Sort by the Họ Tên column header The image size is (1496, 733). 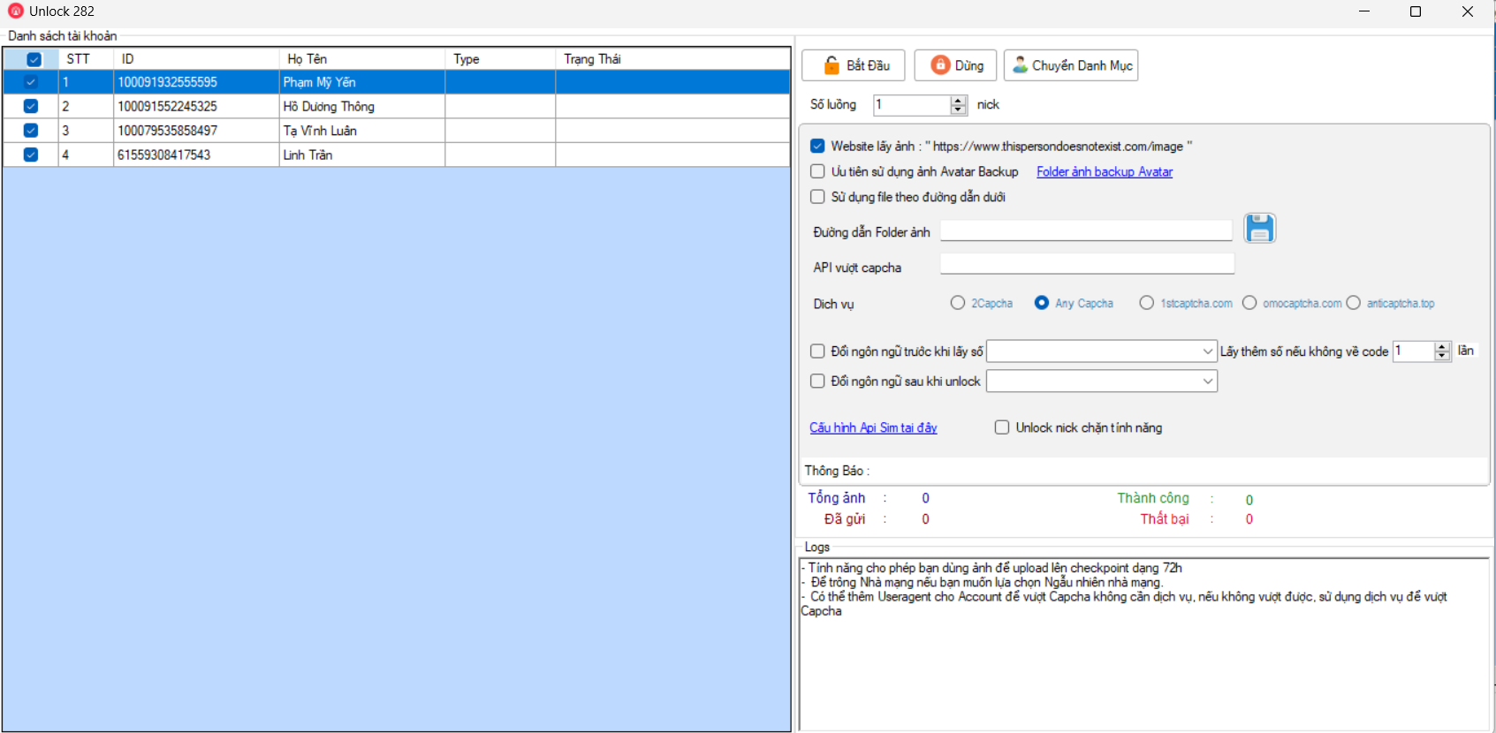coord(361,59)
